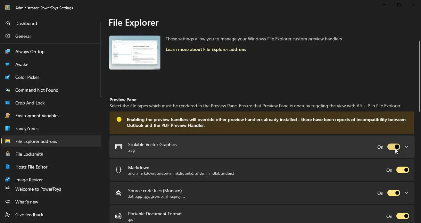
Task: Open What's new page
Action: point(51,202)
